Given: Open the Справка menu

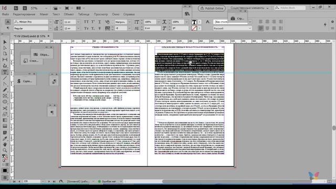Looking at the screenshot, I should [129, 14].
